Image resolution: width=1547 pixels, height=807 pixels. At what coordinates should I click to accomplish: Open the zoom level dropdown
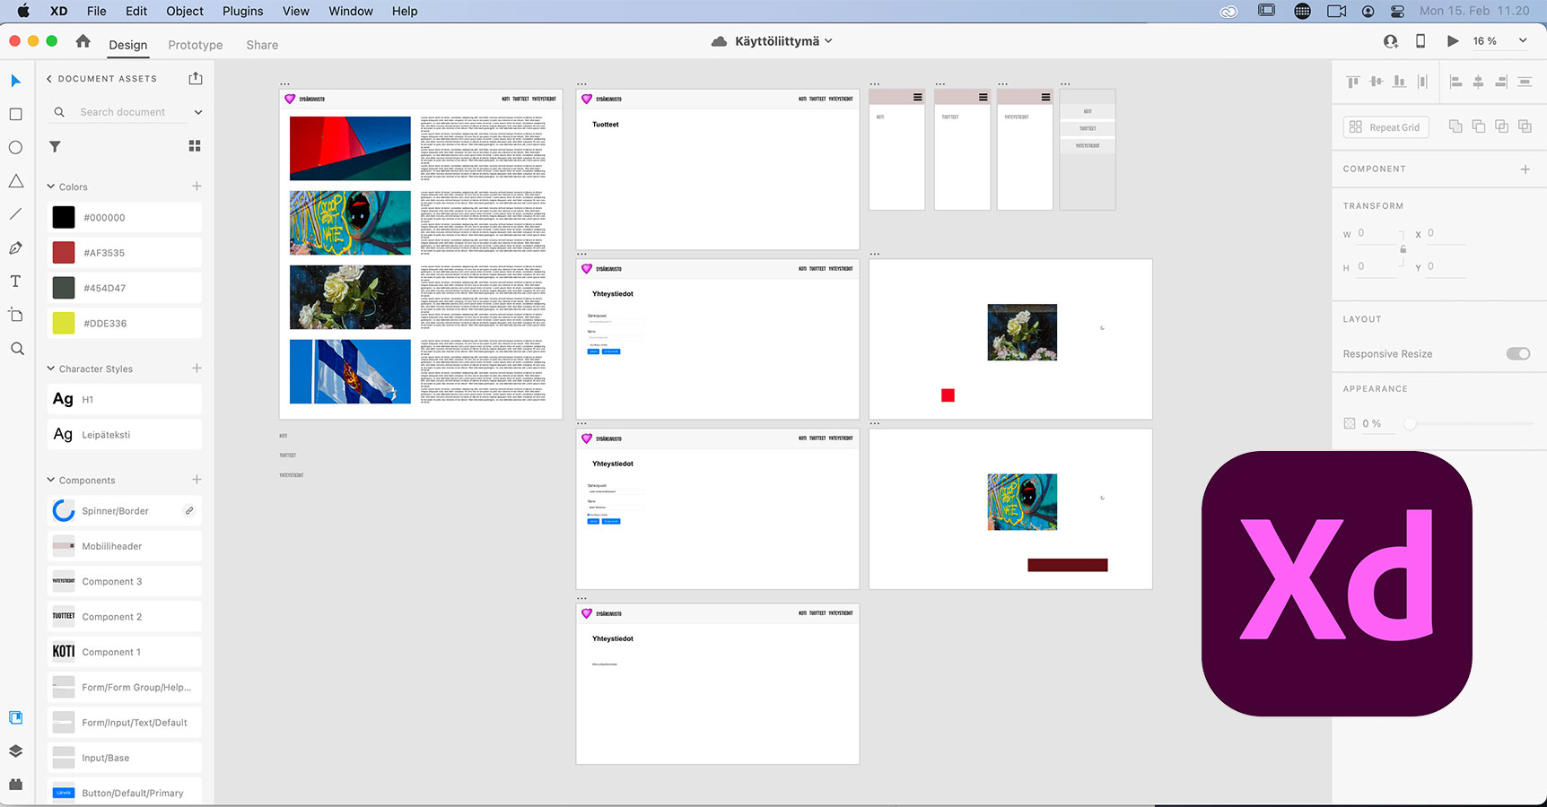[1523, 40]
